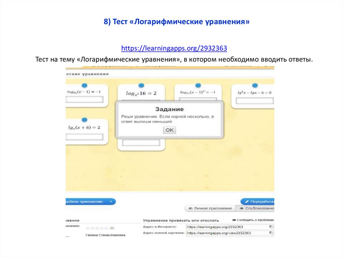Select the equation lg²x − lgx − 6 = 0
This screenshot has height=257, width=343.
coord(255,92)
